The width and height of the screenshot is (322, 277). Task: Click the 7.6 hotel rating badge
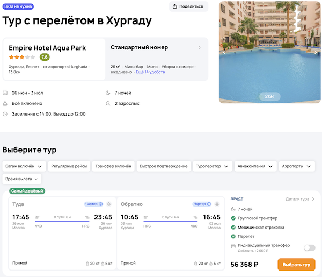coord(45,57)
